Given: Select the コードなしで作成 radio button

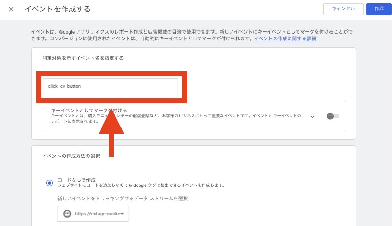Looking at the screenshot, I should coord(49,183).
